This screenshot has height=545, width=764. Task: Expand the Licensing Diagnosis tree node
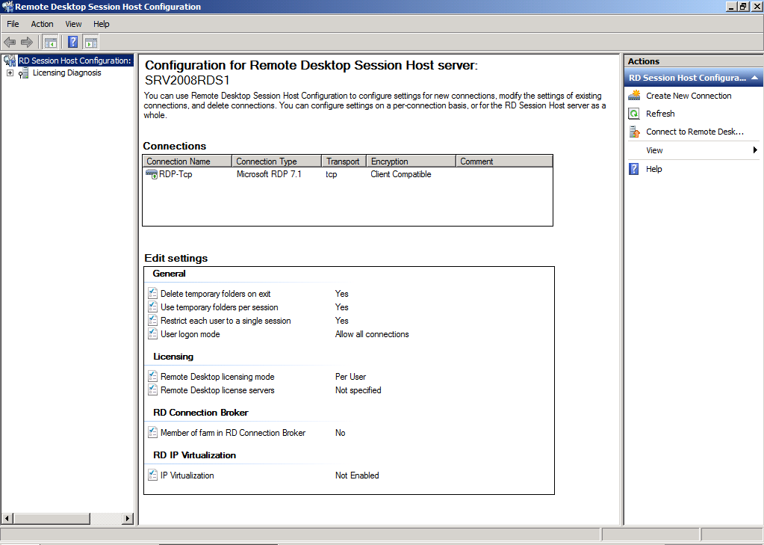[x=10, y=73]
